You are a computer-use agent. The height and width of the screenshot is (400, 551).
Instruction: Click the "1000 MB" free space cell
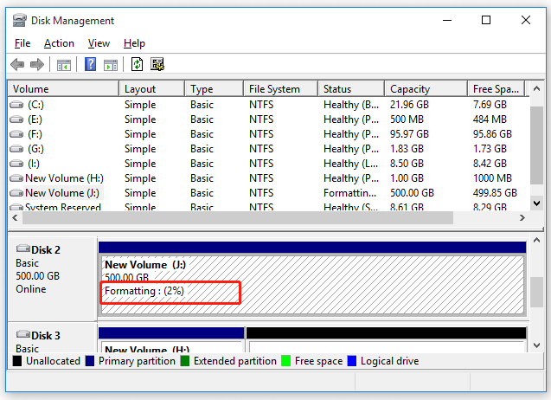492,178
